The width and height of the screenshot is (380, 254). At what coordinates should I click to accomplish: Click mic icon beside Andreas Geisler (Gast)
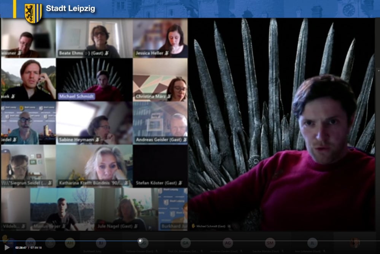coord(184,140)
